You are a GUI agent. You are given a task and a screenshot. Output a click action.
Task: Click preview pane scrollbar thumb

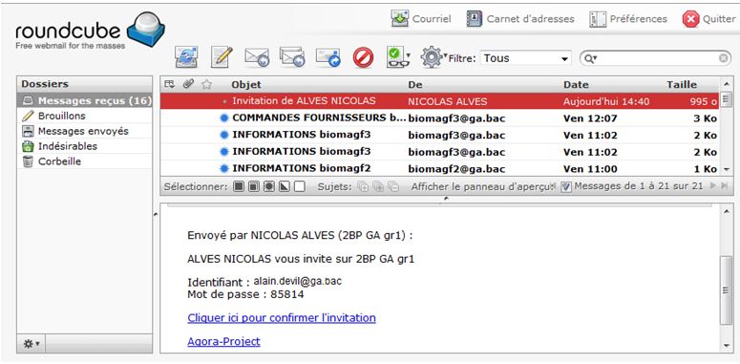coord(726,289)
